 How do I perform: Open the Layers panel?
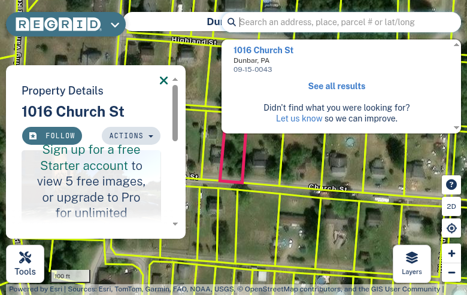point(411,263)
